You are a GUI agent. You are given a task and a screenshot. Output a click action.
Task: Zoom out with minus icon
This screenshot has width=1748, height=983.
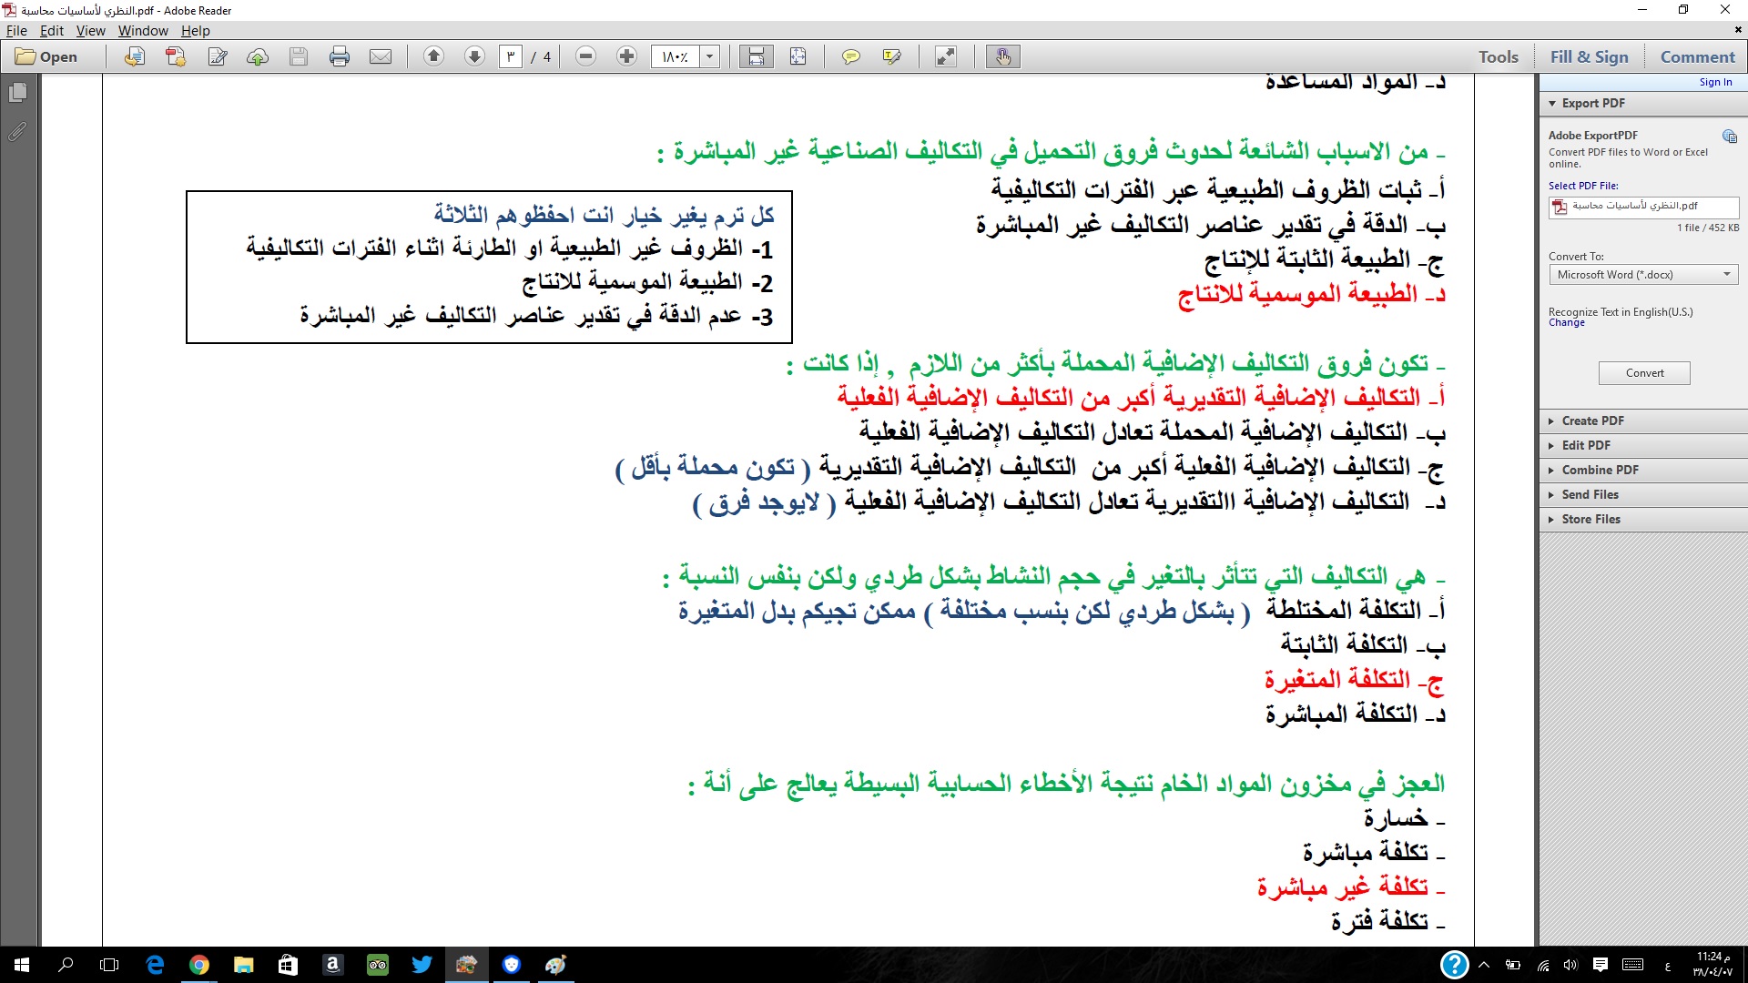585,56
